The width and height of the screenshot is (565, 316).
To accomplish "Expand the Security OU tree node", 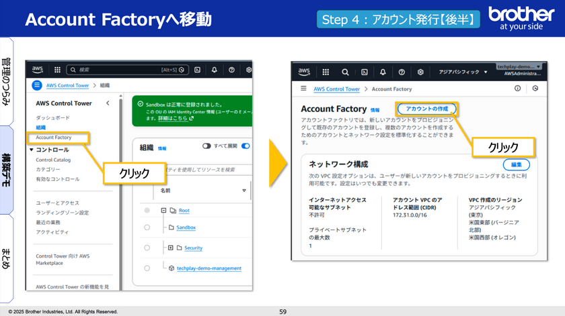I will pyautogui.click(x=171, y=248).
